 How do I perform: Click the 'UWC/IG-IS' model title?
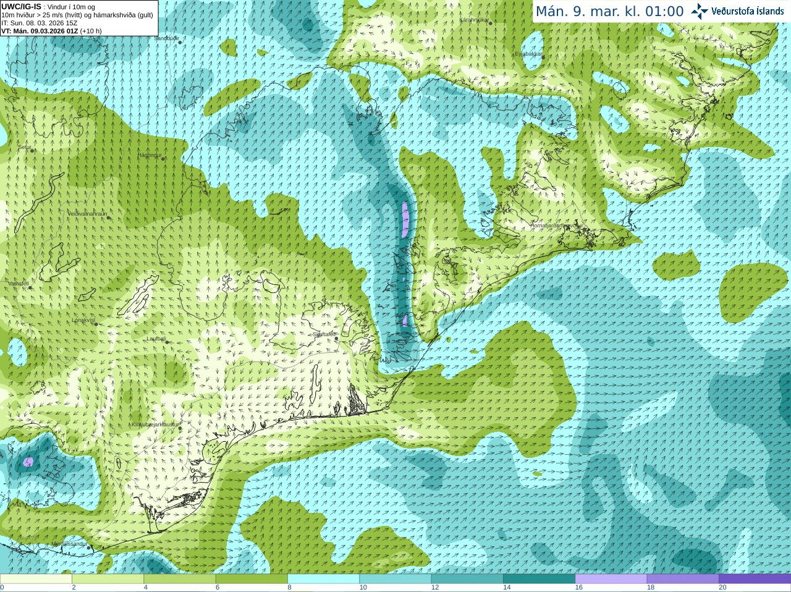[x=21, y=7]
